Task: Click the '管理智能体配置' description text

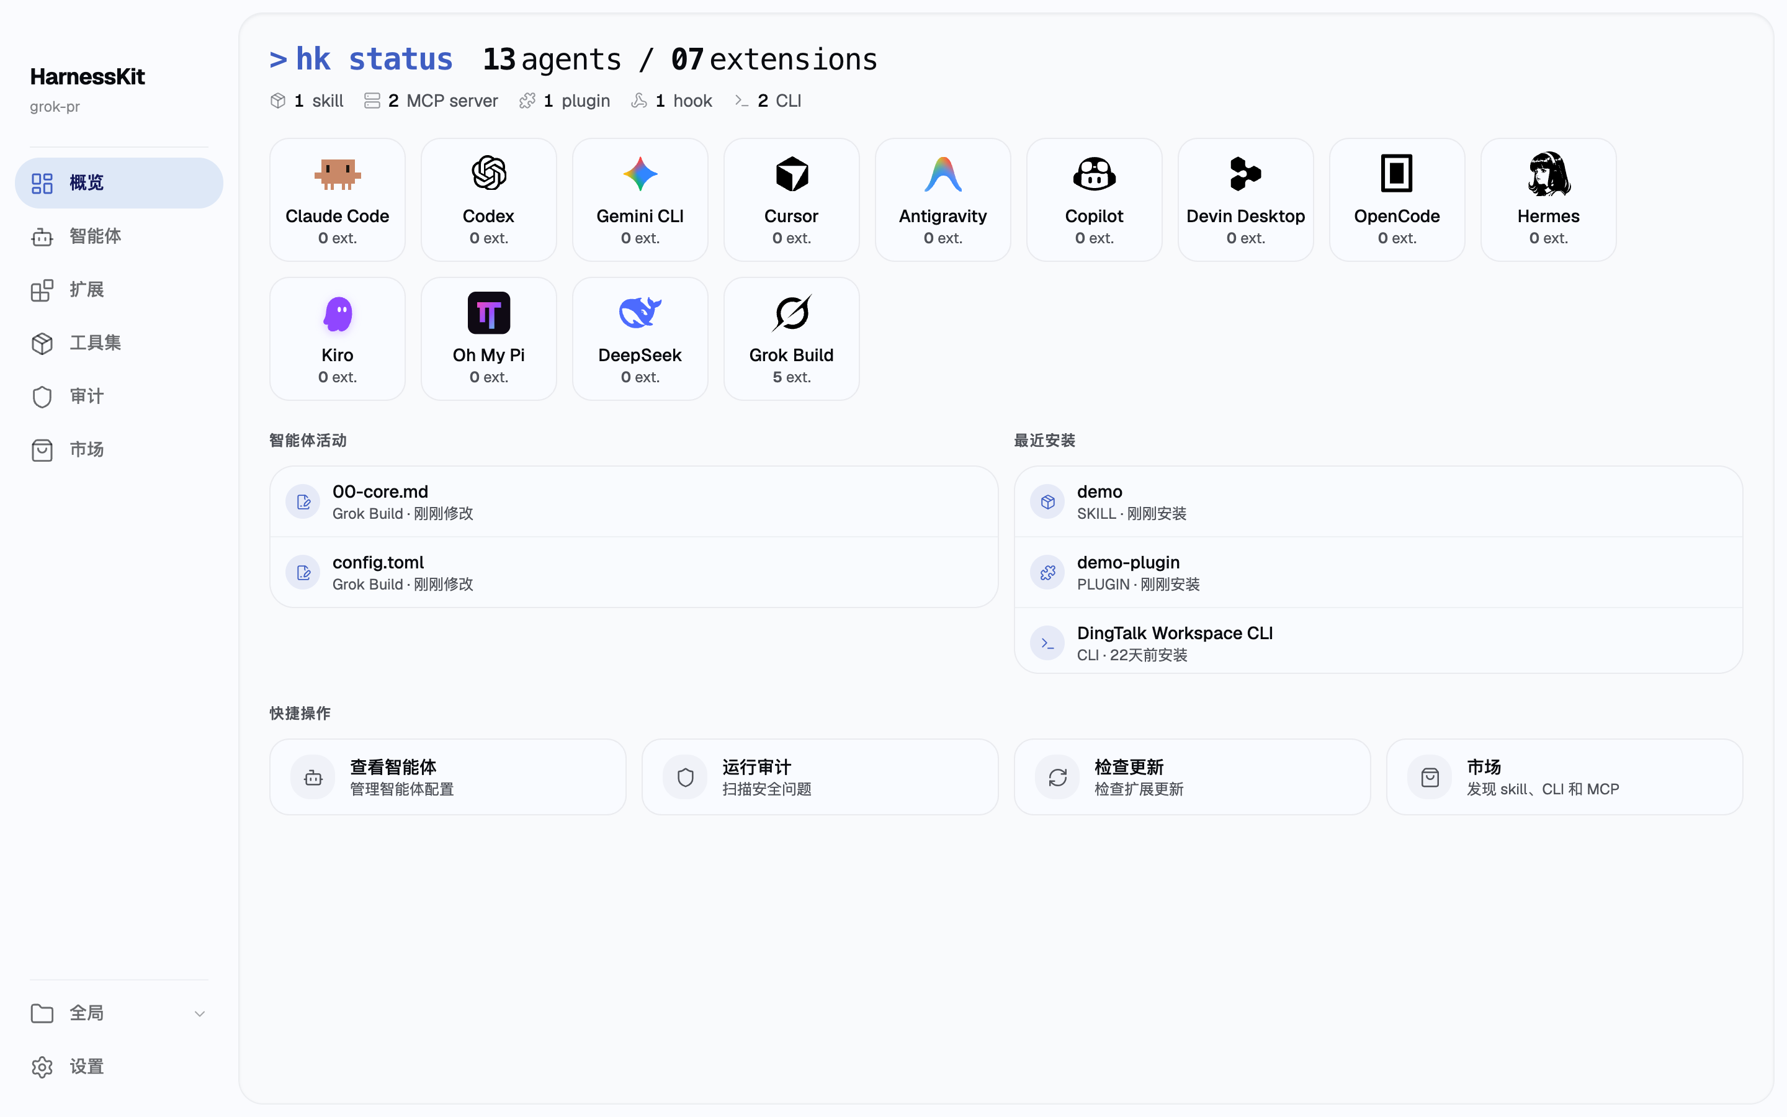Action: tap(401, 789)
